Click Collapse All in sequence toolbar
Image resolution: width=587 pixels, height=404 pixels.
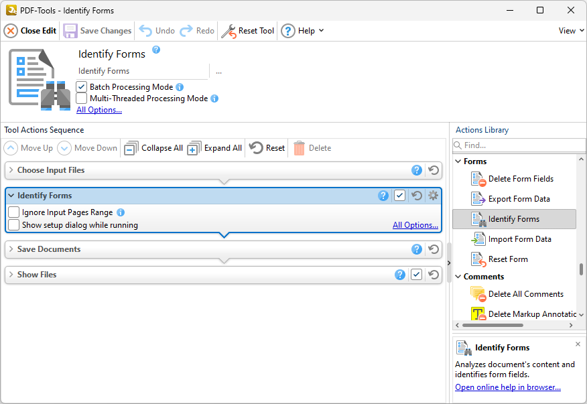(x=153, y=148)
